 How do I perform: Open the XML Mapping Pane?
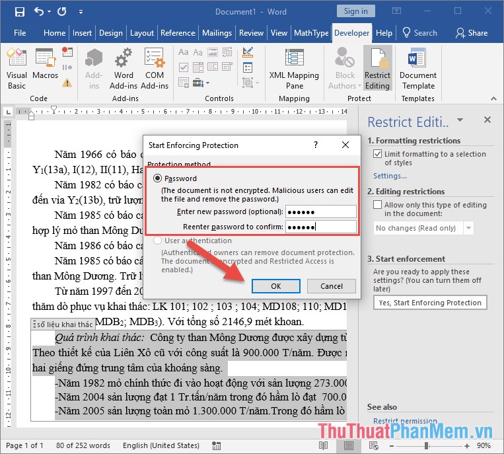(x=294, y=69)
